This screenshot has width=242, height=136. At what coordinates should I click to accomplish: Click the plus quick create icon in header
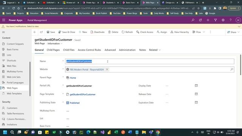[208, 20]
